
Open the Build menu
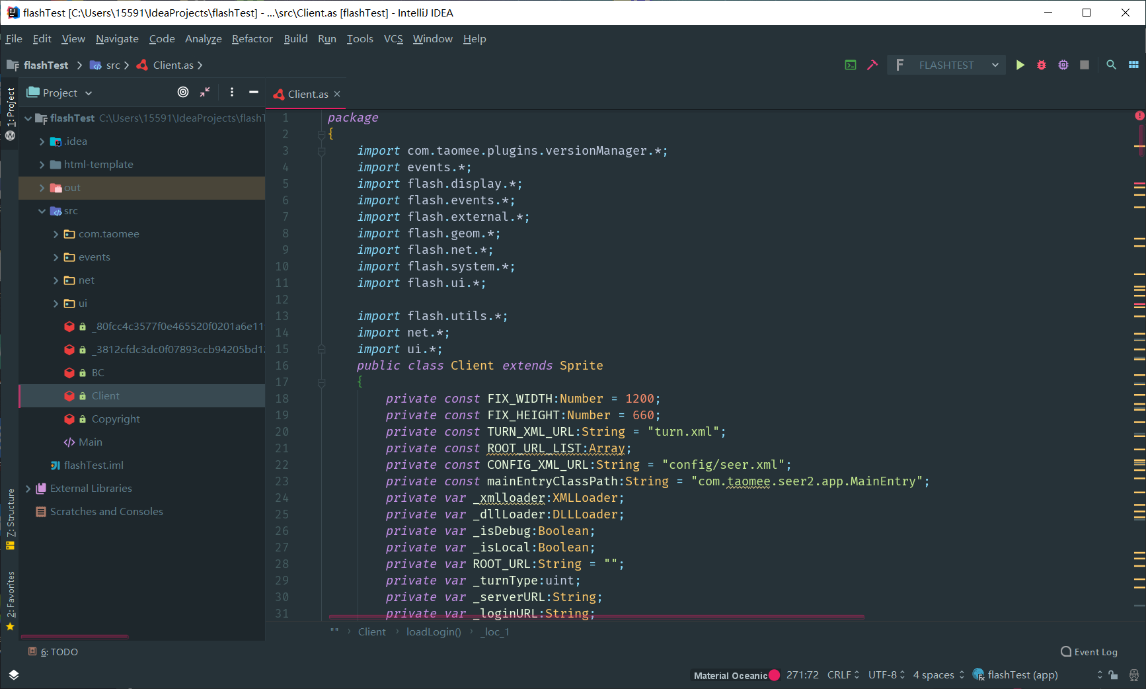click(x=295, y=39)
